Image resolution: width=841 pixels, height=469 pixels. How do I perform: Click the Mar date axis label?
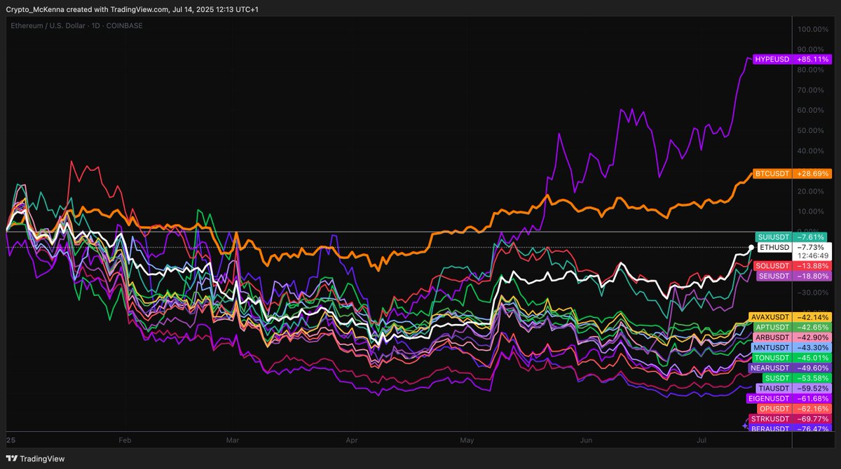[233, 440]
